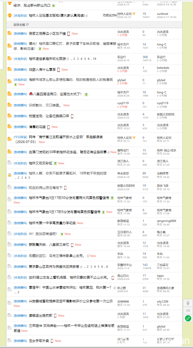Open last poster wly1209 profile
This screenshot has height=348, width=193.
point(162,302)
